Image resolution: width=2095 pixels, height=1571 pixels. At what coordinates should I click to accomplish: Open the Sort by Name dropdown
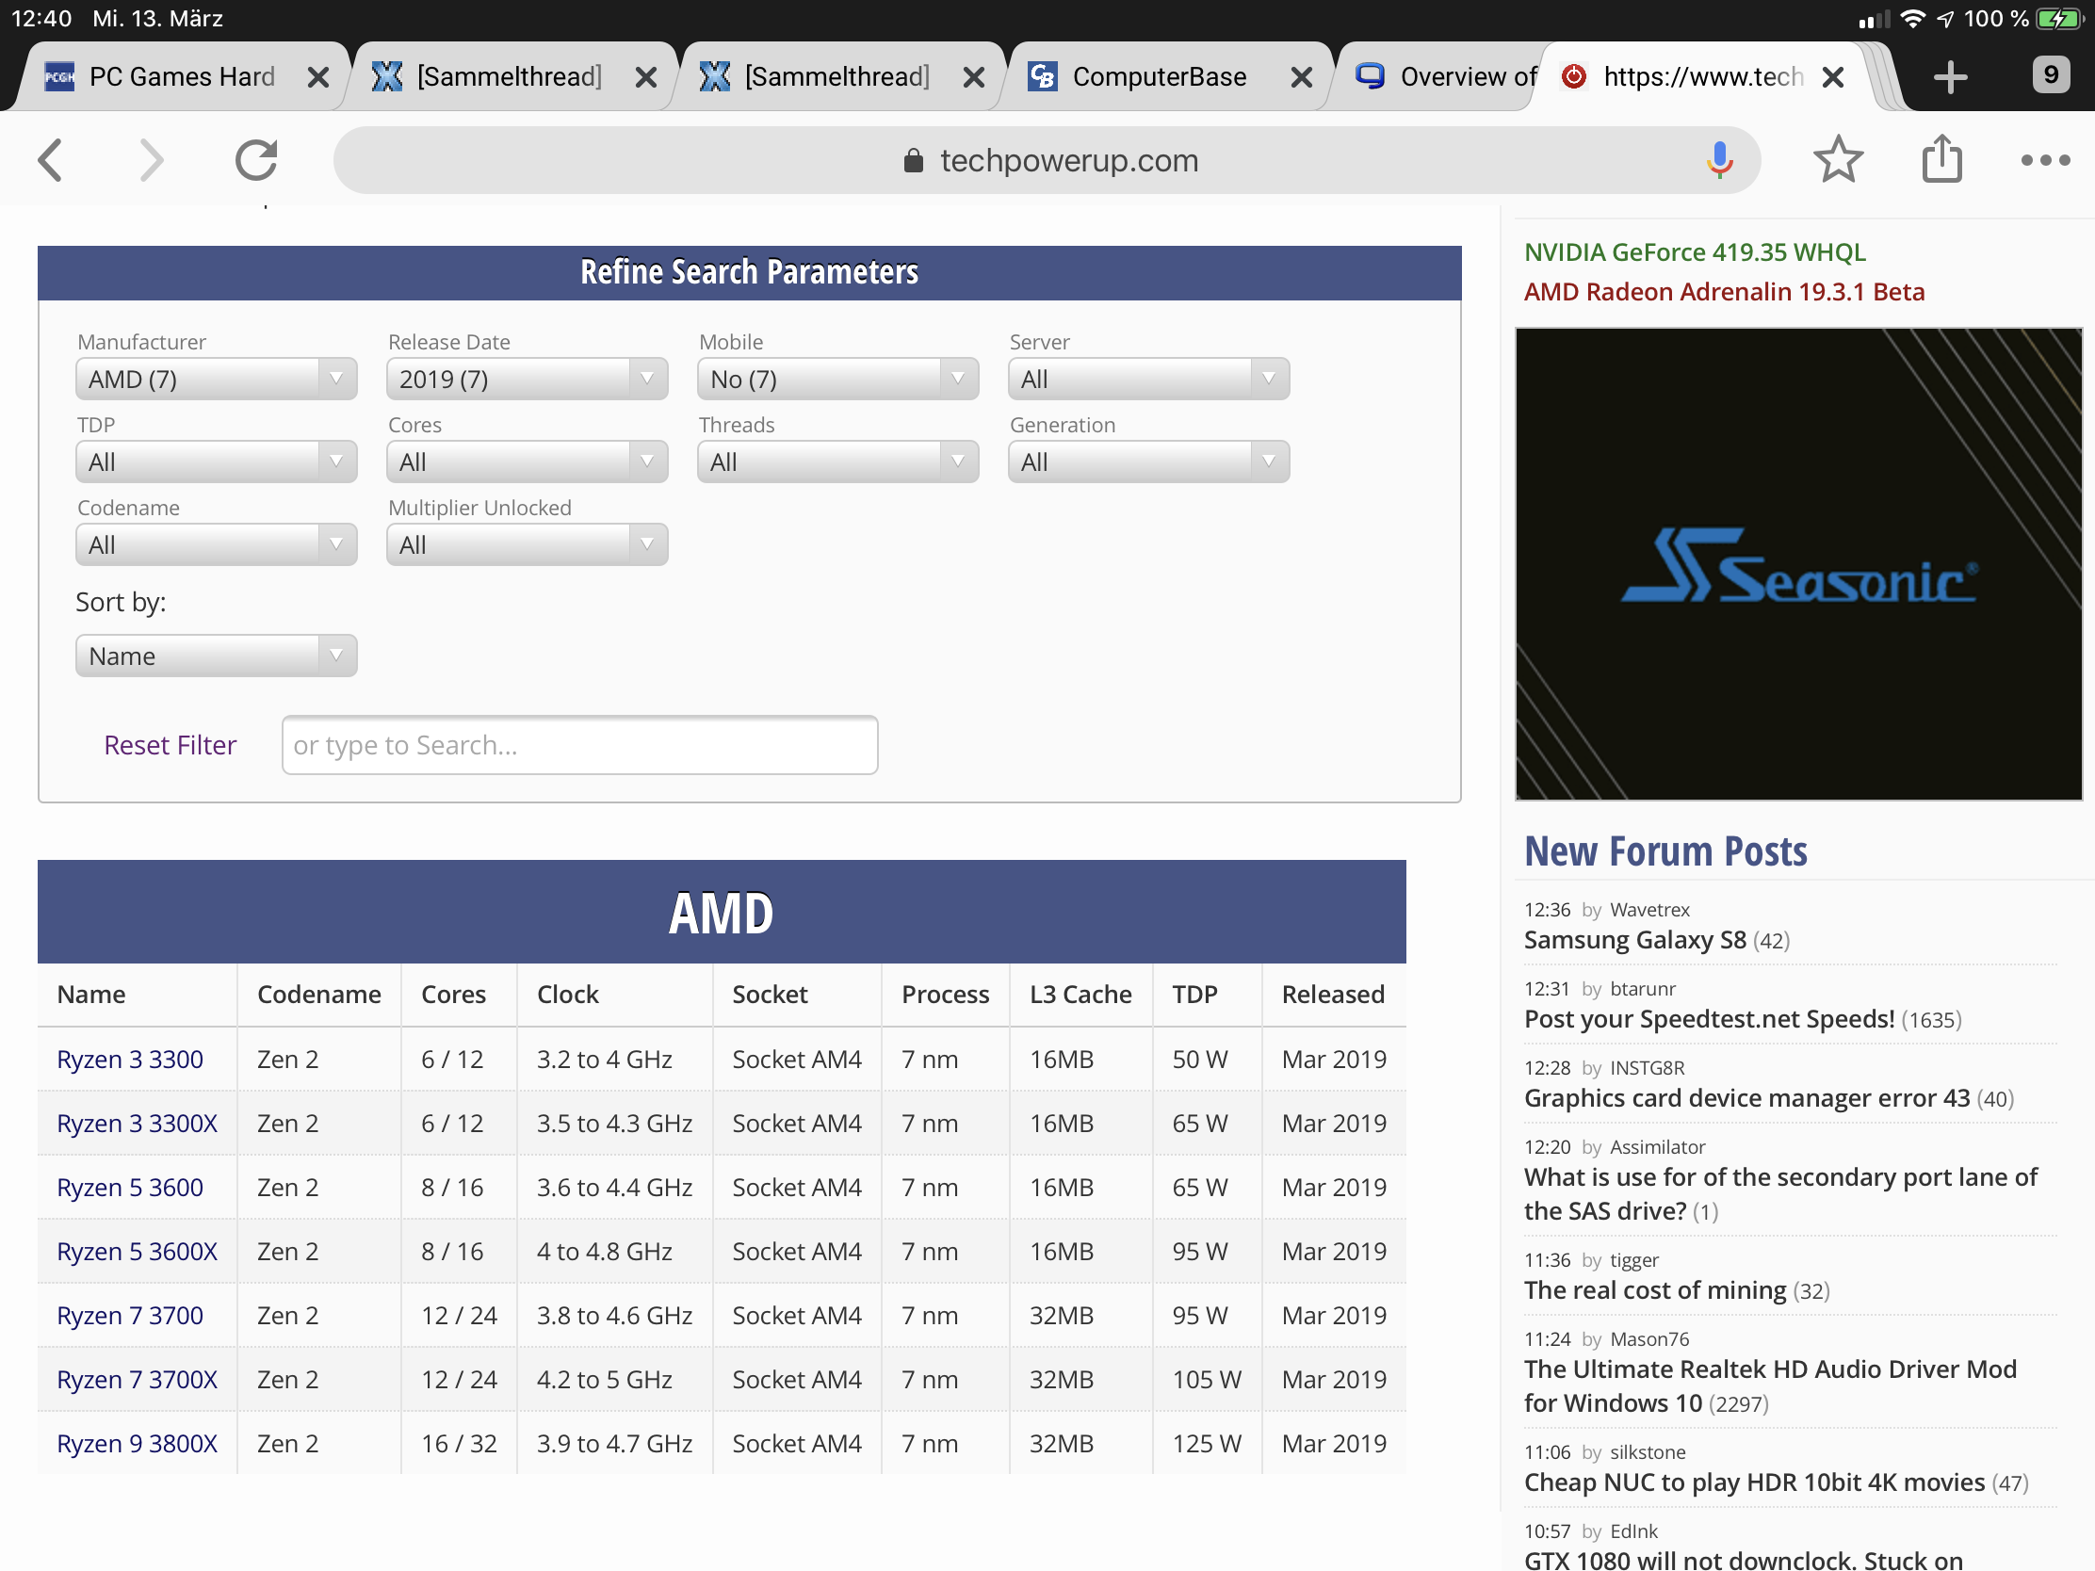point(216,656)
